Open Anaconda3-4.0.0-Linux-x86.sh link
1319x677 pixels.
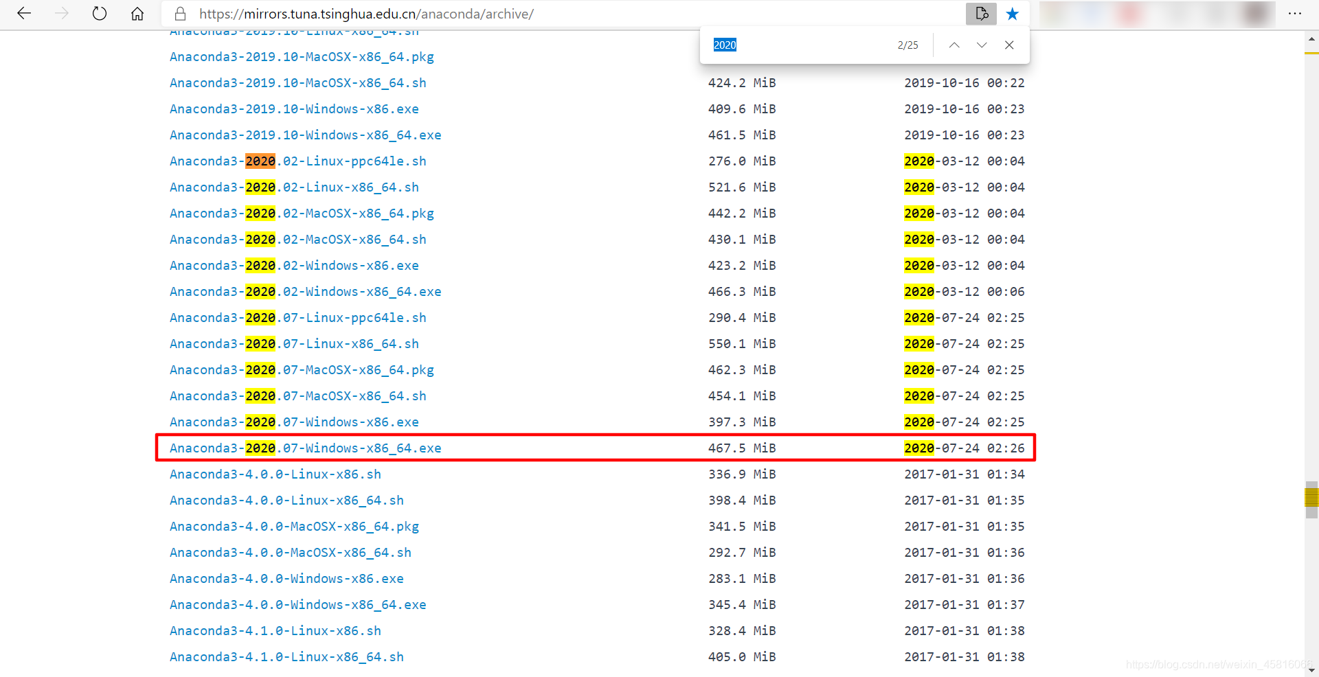275,474
